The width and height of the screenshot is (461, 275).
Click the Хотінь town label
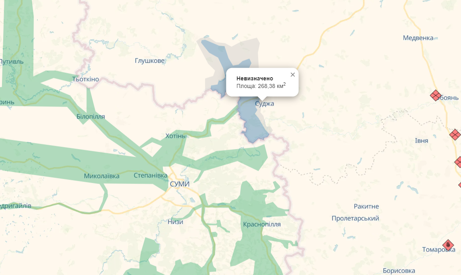(175, 136)
